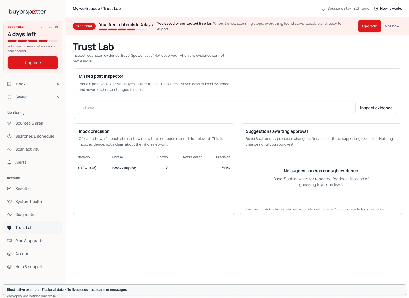
Task: Click the sidebar Upgrade button
Action: 33,63
